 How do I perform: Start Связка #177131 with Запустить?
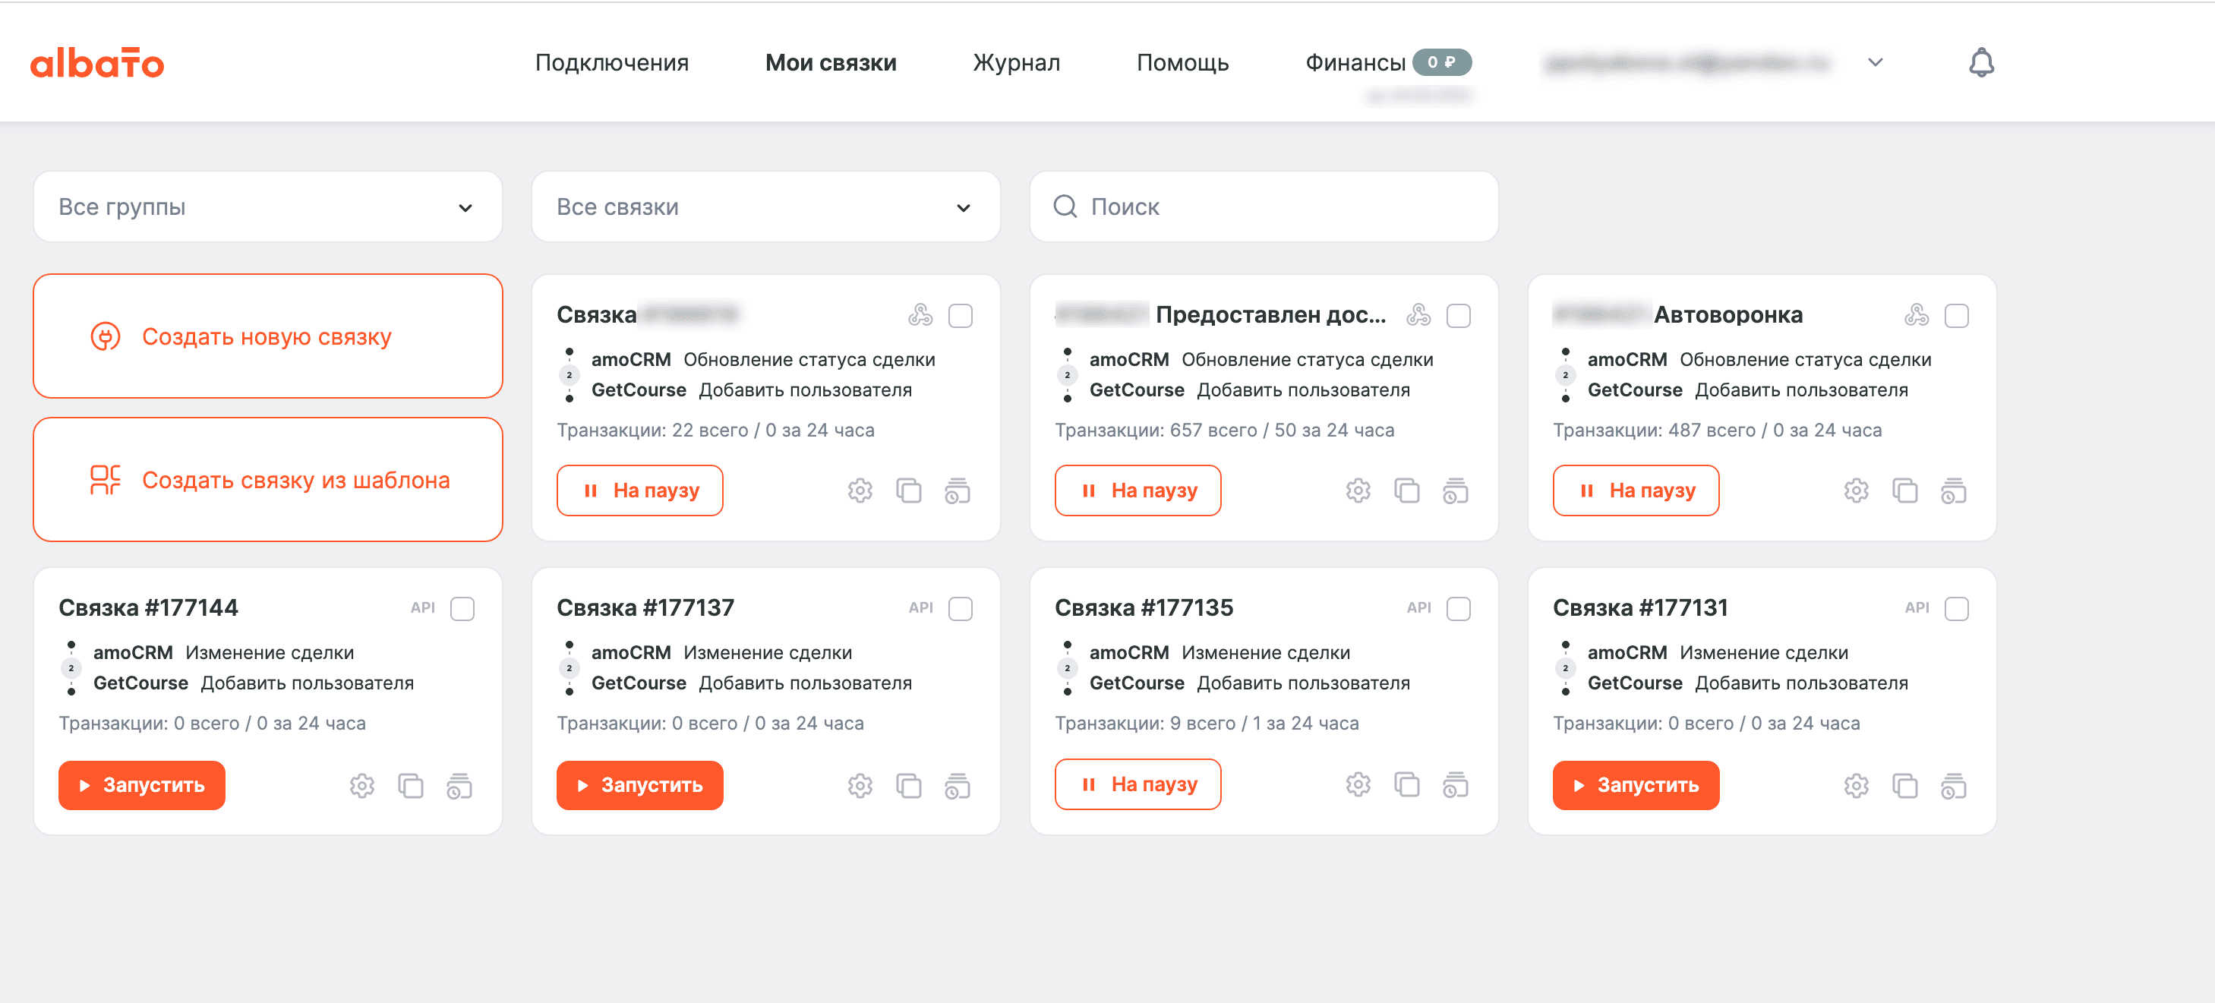(x=1636, y=784)
